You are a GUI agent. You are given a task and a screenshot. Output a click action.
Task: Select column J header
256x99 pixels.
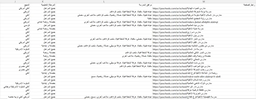click(x=15, y=2)
